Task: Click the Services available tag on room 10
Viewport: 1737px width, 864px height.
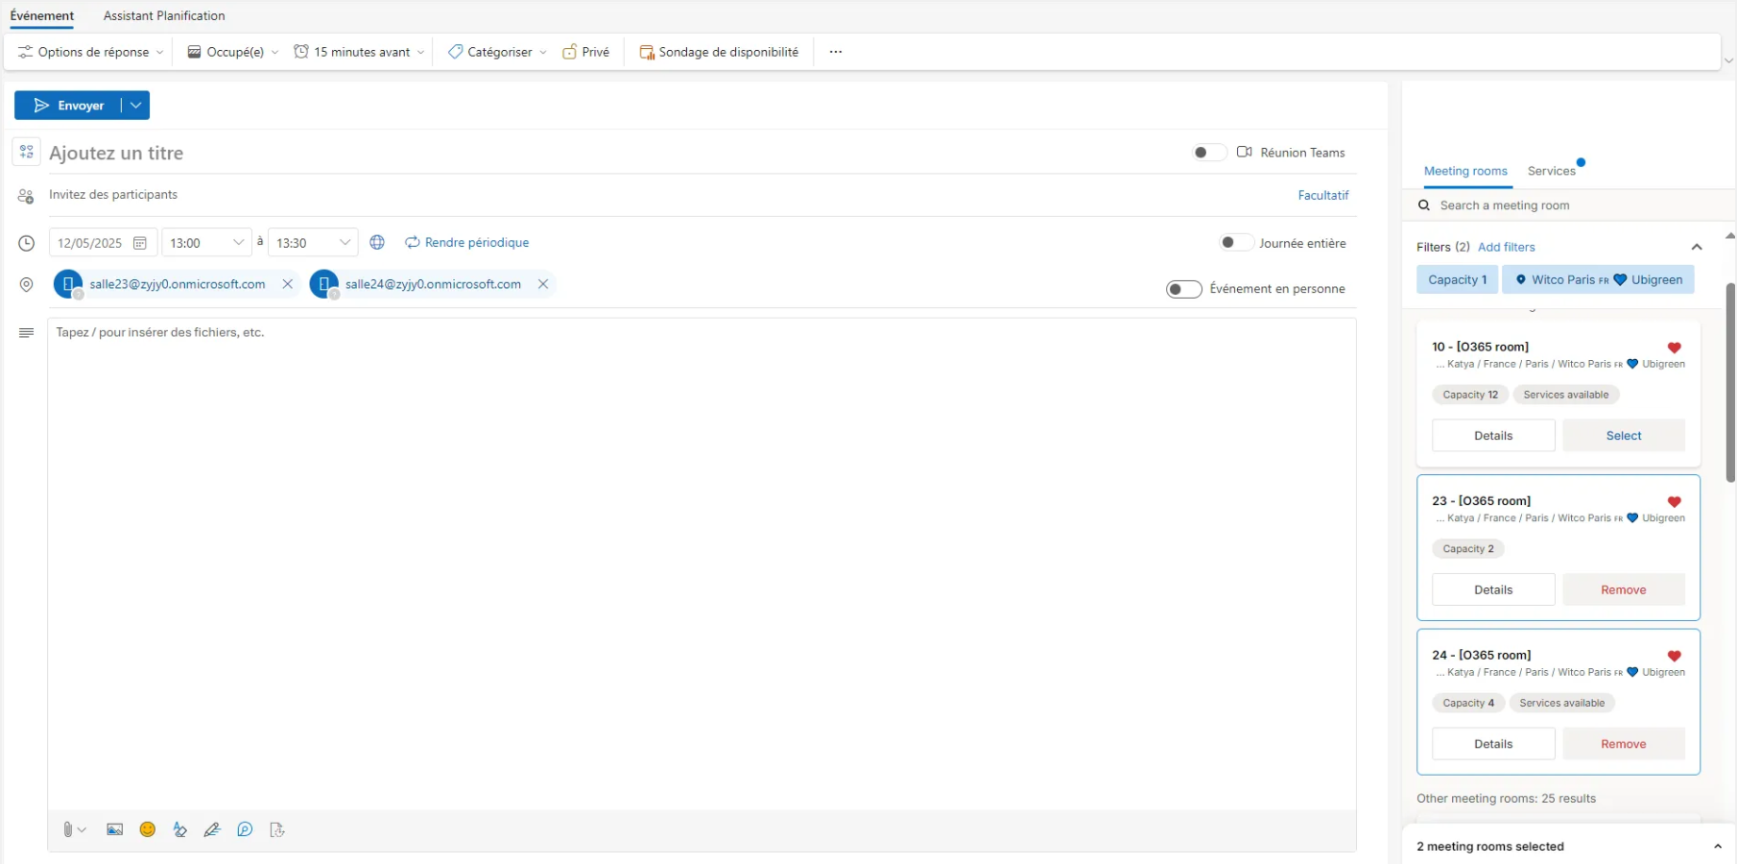Action: 1565,395
